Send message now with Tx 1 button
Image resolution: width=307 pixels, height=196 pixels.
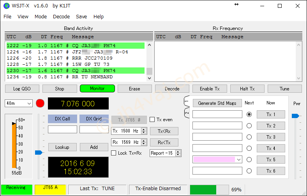click(271, 114)
